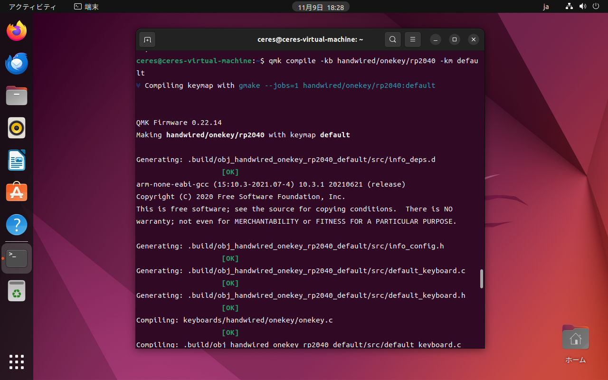The width and height of the screenshot is (608, 380).
Task: Select the Terminal icon in dock
Action: (x=17, y=258)
